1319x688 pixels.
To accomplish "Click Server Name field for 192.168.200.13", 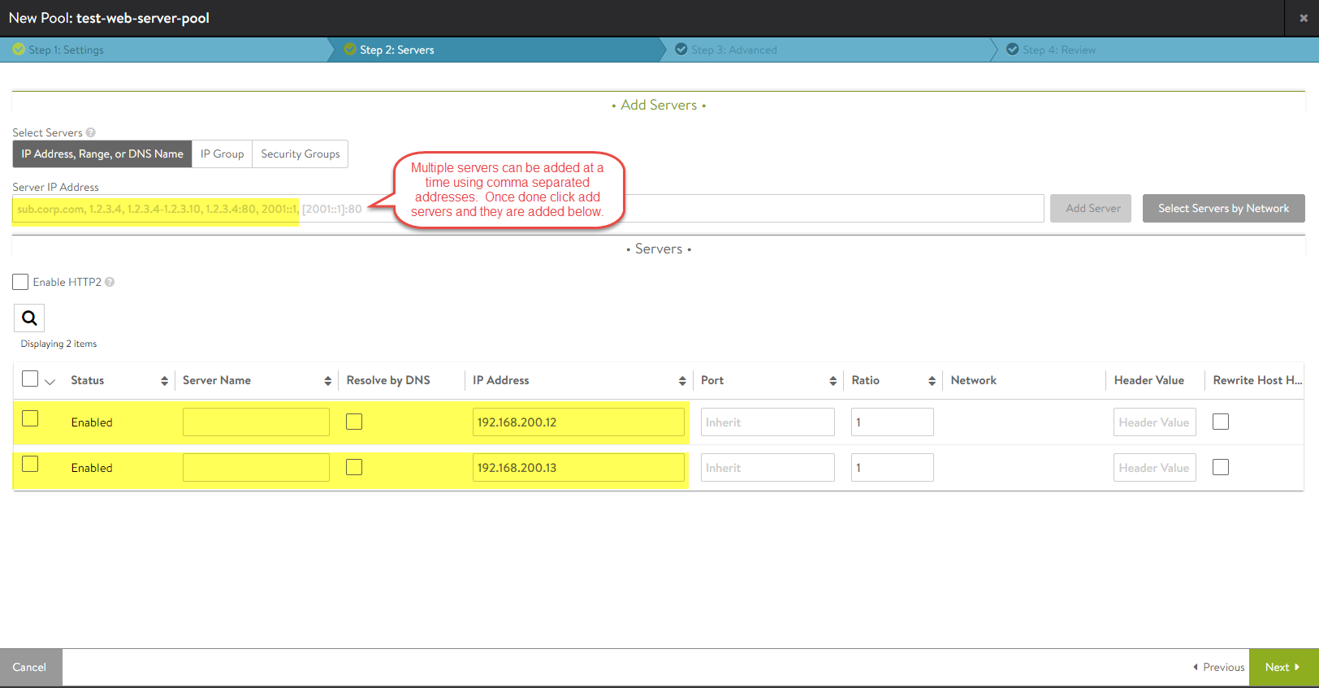I will click(256, 467).
